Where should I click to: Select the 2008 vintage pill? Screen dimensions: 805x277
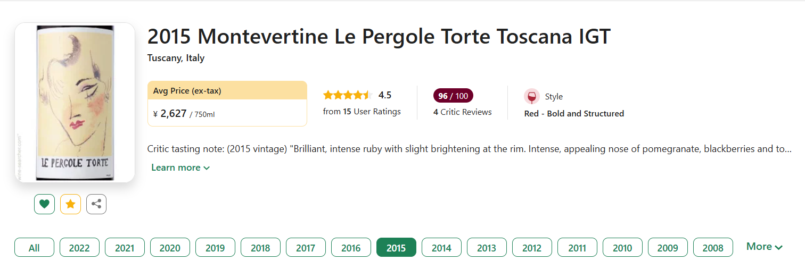click(x=713, y=247)
